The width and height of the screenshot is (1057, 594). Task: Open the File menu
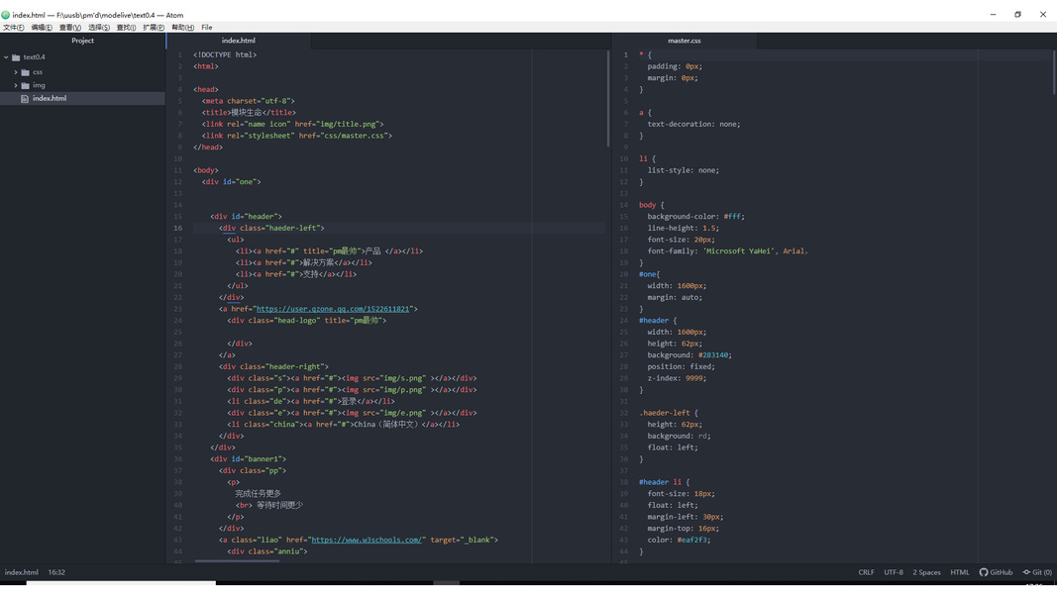point(207,28)
